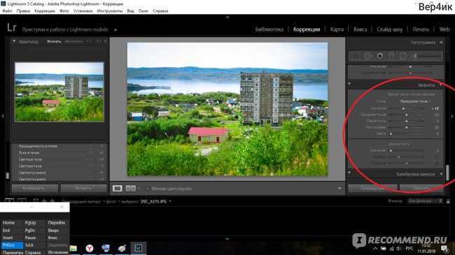Switch to the Библиотека module
This screenshot has width=455, height=255.
pos(269,29)
